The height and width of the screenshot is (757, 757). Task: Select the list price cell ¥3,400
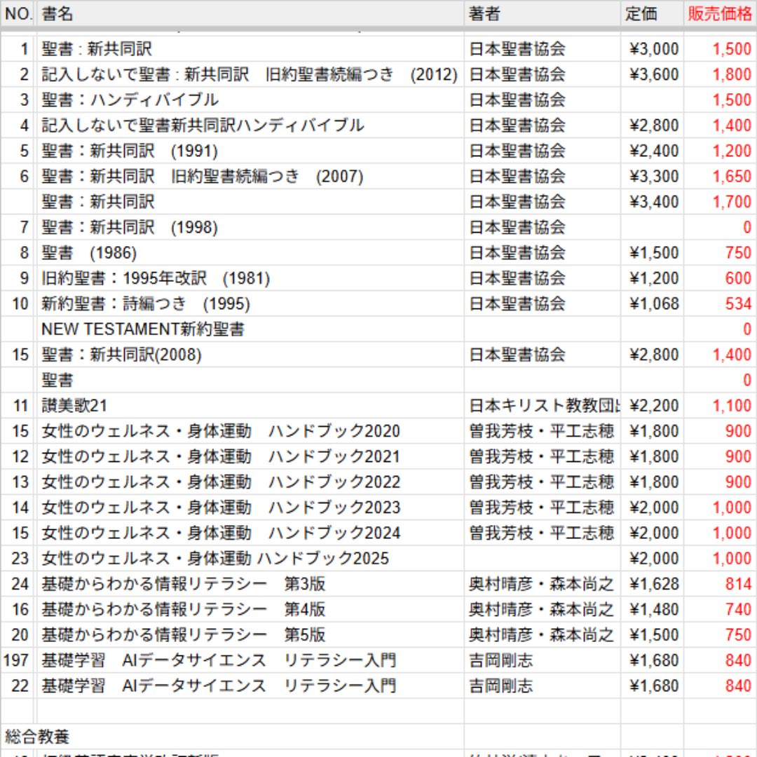(653, 202)
